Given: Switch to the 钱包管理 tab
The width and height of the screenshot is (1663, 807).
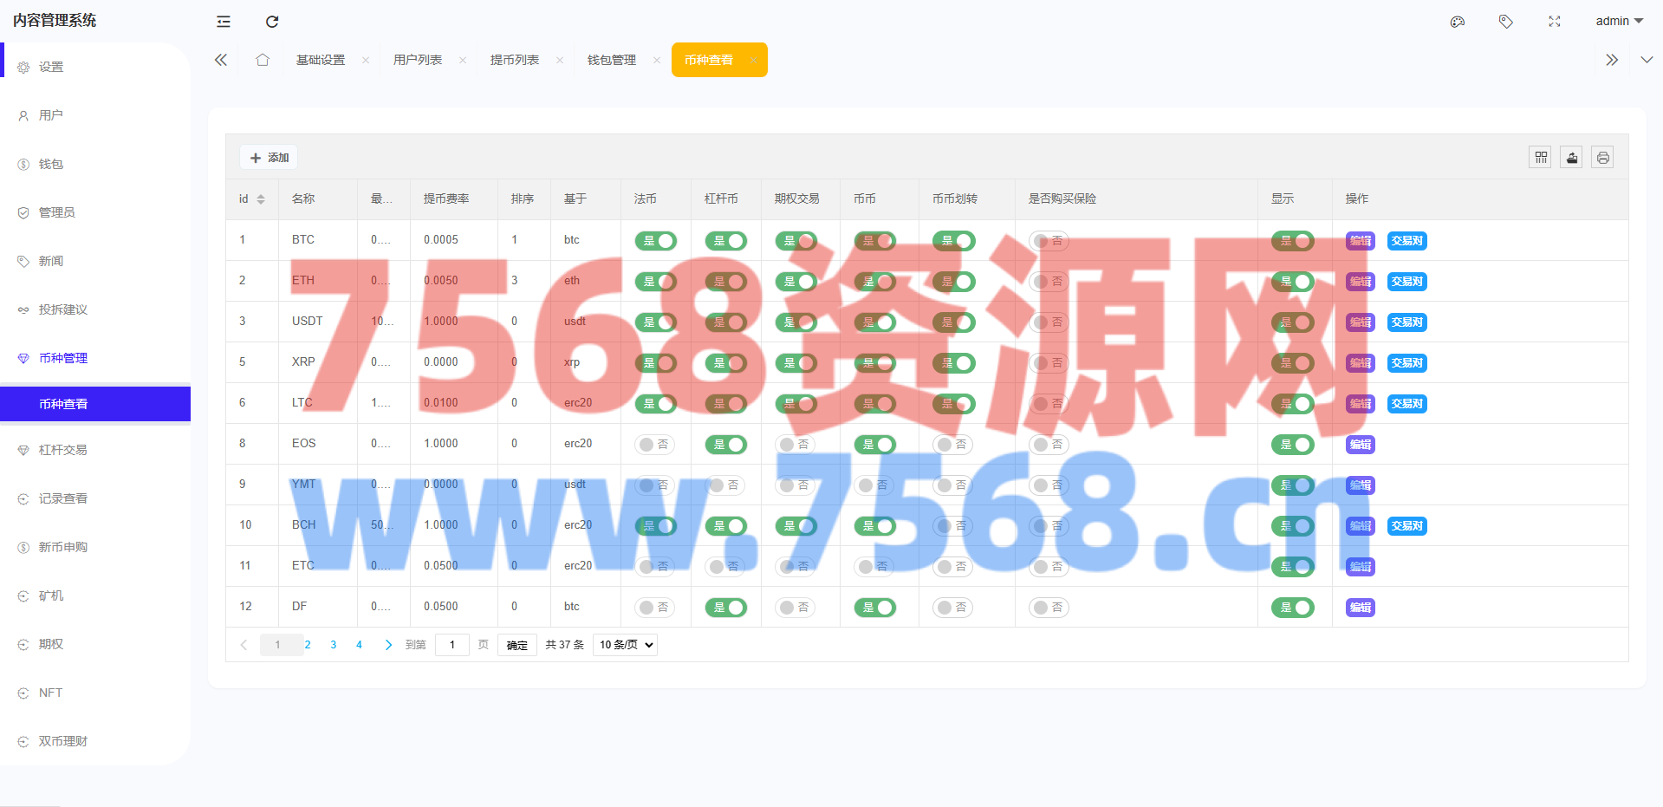Looking at the screenshot, I should [x=612, y=60].
